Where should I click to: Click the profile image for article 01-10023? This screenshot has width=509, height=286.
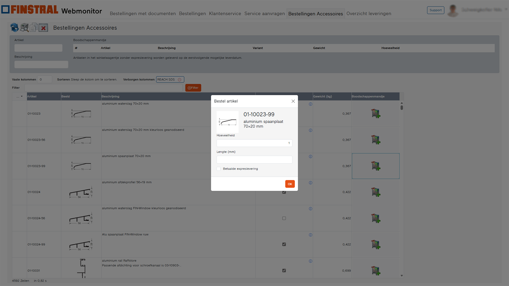81,114
